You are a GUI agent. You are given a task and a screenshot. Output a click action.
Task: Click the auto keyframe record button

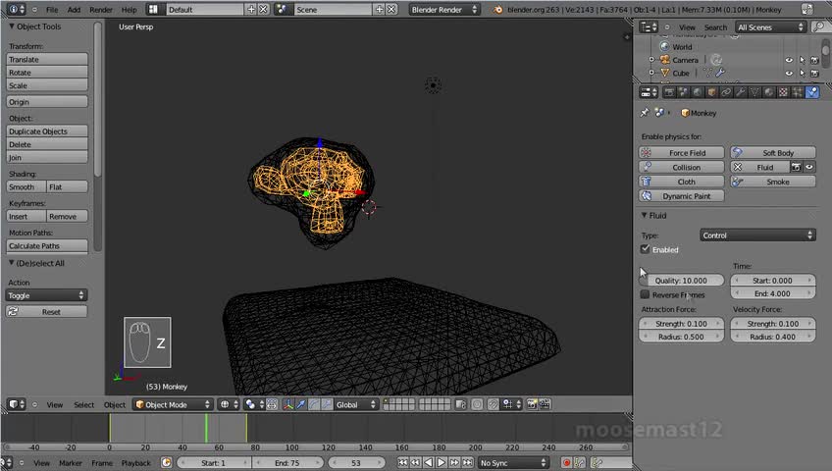point(566,462)
